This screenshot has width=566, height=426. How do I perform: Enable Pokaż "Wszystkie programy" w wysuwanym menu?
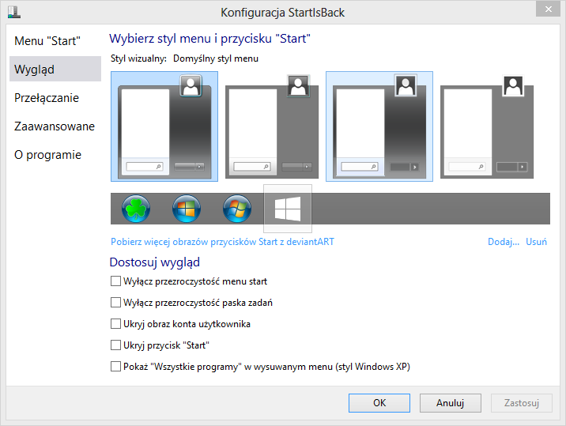click(x=115, y=367)
